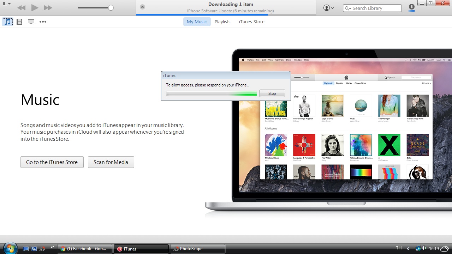
Task: Switch to the TV Shows library view
Action: click(31, 22)
